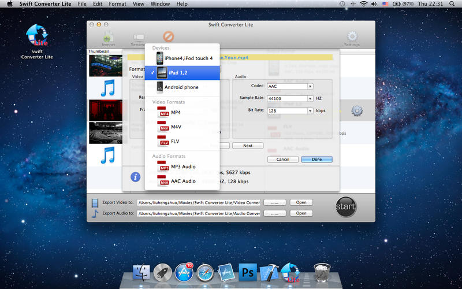Choose Android phone from the format list
The height and width of the screenshot is (289, 462).
182,87
